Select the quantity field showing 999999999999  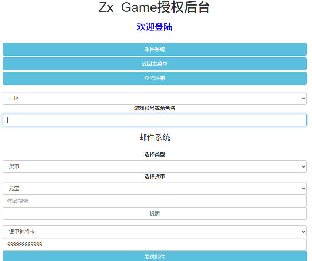[154, 244]
